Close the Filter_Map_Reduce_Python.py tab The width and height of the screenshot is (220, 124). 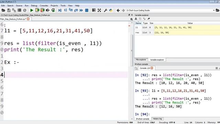[28, 19]
